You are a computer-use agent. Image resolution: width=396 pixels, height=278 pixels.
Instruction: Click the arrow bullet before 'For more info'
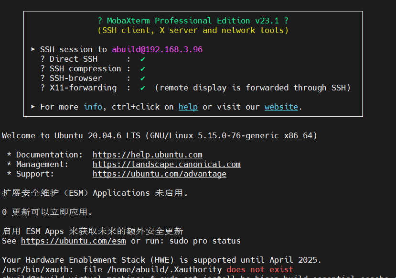click(33, 107)
